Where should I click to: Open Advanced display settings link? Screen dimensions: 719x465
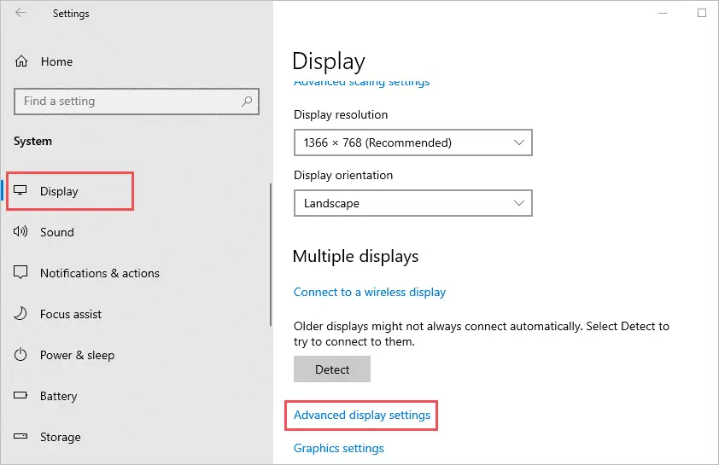pyautogui.click(x=362, y=415)
